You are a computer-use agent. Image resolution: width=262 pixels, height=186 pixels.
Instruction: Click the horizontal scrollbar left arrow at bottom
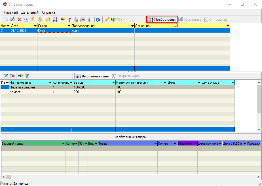[4, 177]
